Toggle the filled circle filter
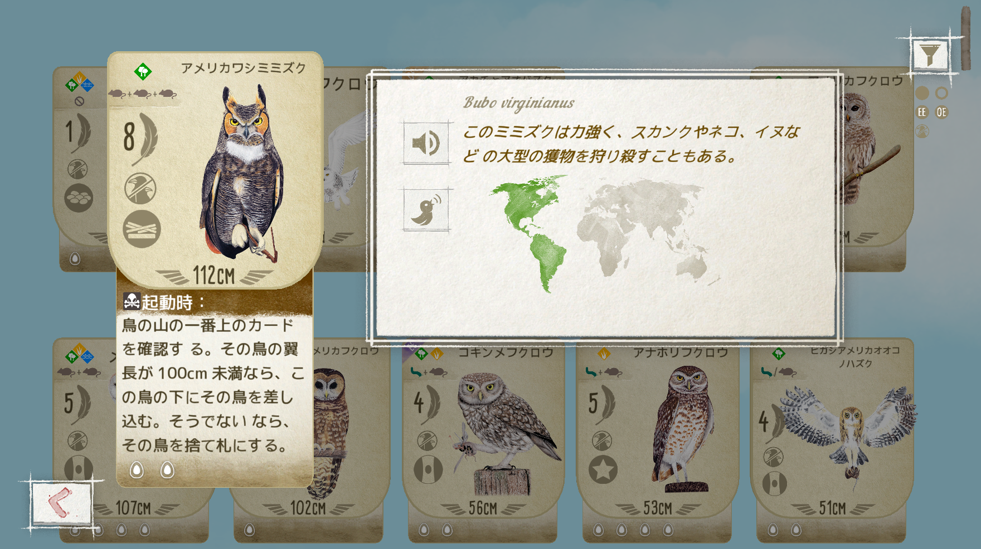The width and height of the screenshot is (981, 549). (x=922, y=93)
